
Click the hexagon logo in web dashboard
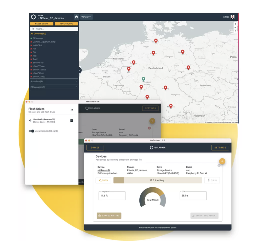coord(34,17)
